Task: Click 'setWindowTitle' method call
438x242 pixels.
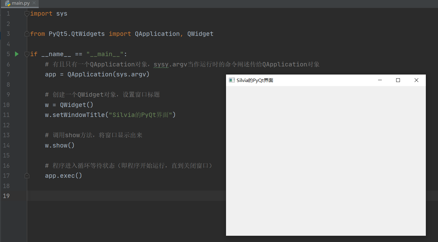Action: [x=79, y=115]
